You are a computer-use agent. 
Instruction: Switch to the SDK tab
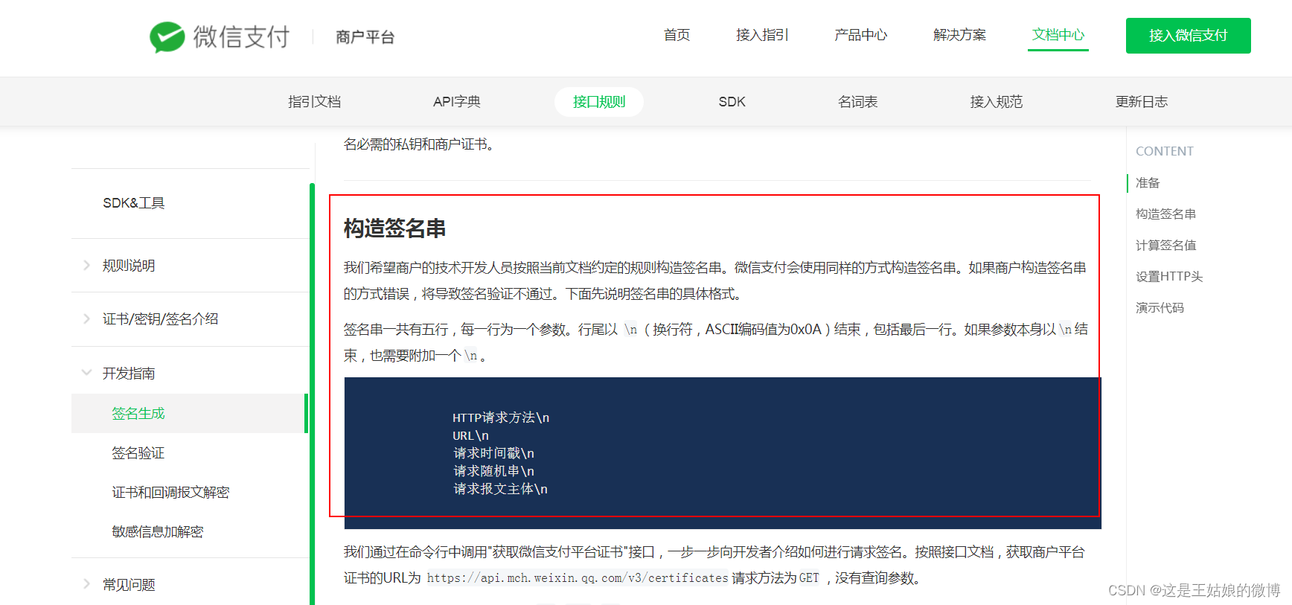732,102
